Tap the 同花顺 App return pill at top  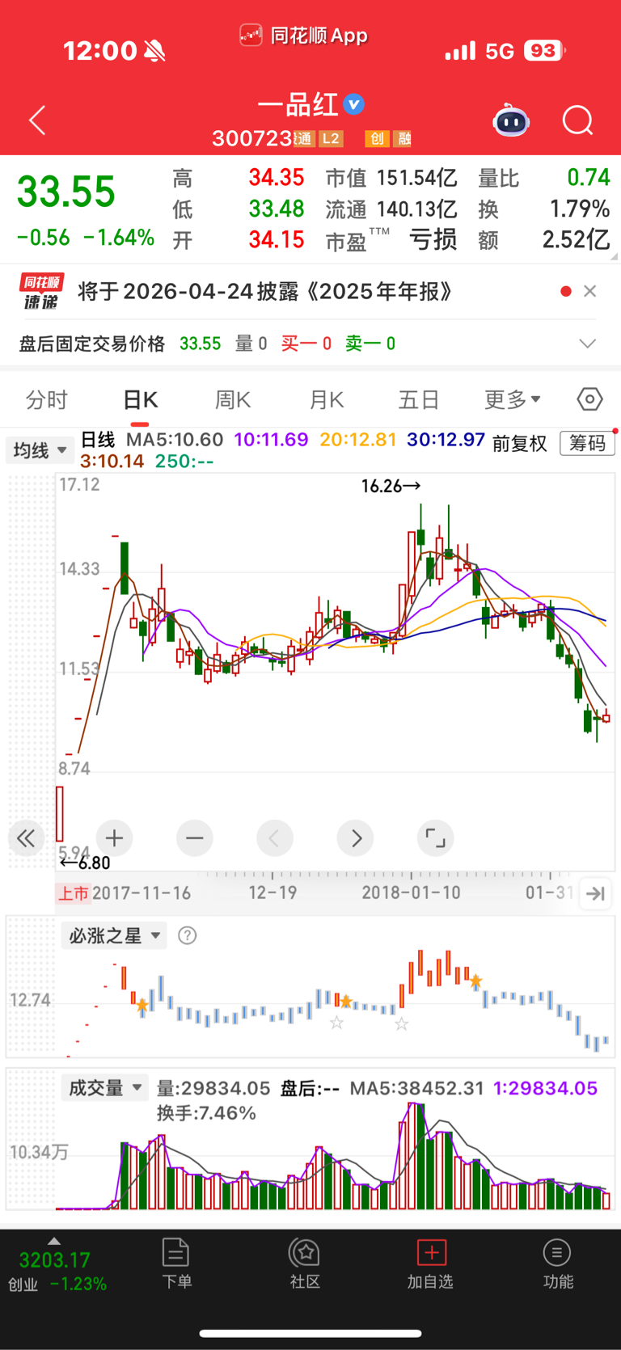[304, 36]
